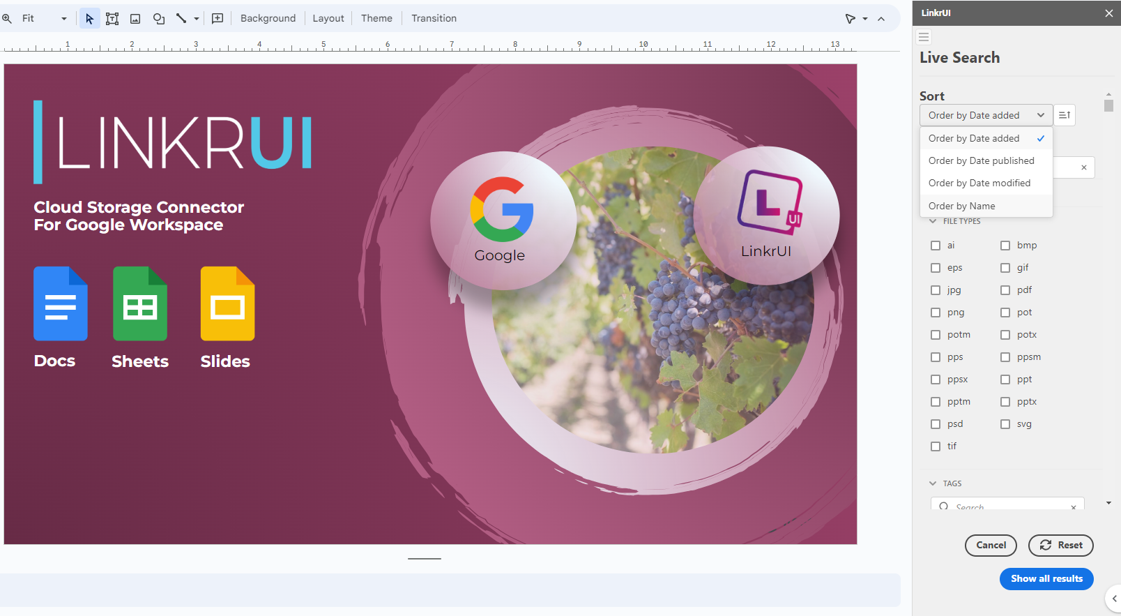Check the png file type

(x=936, y=313)
